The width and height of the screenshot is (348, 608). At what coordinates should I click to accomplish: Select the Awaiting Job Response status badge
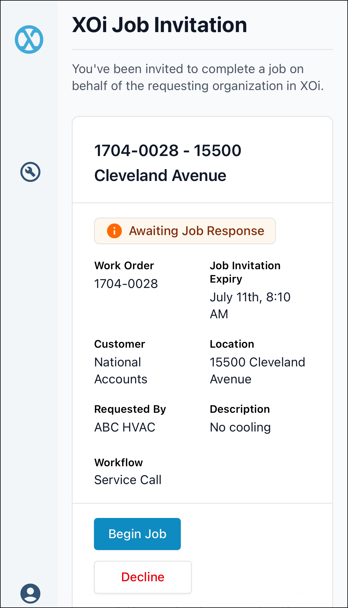pyautogui.click(x=185, y=231)
